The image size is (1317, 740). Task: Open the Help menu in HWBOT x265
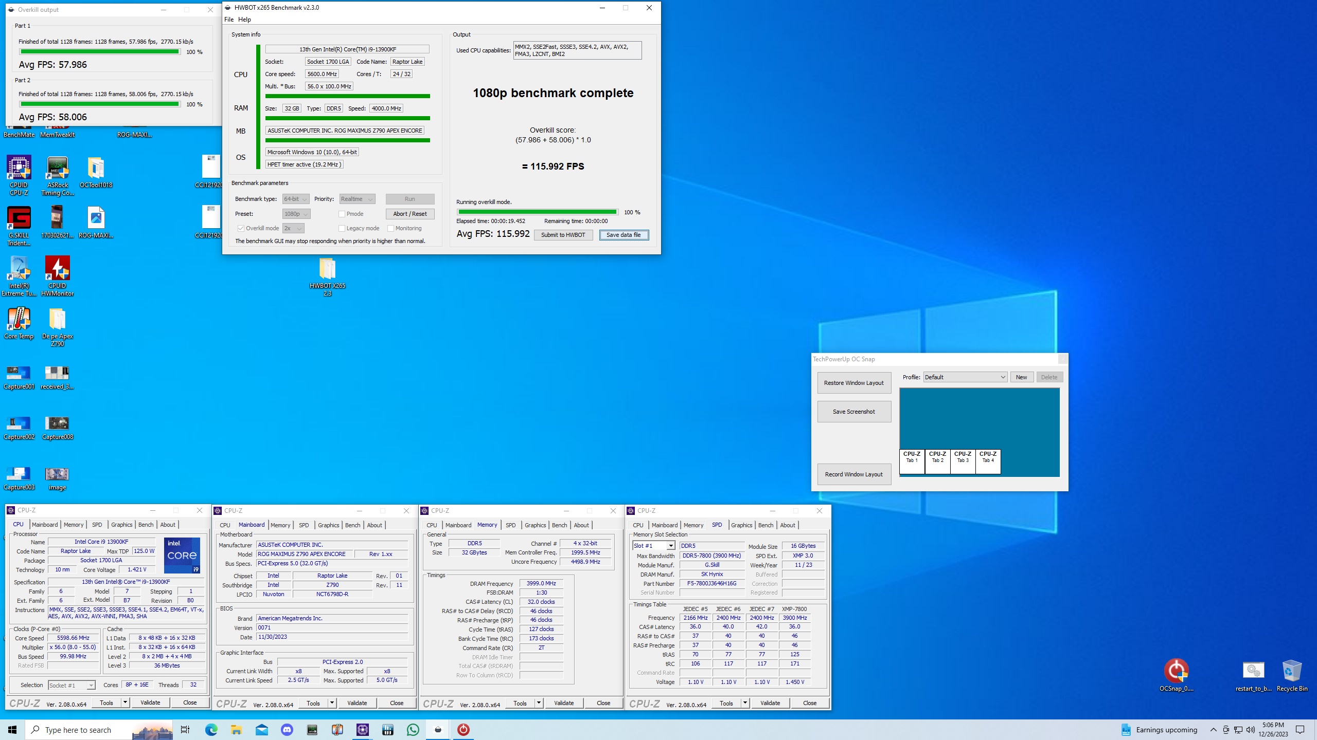(244, 20)
